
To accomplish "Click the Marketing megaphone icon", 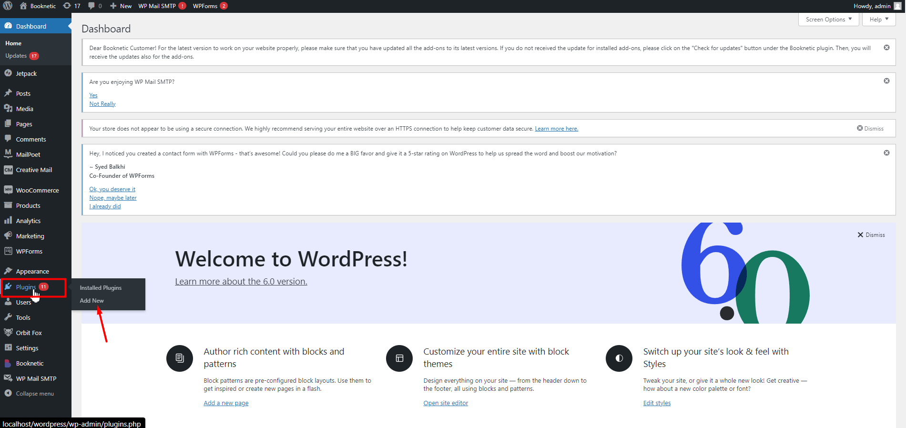I will pos(8,235).
